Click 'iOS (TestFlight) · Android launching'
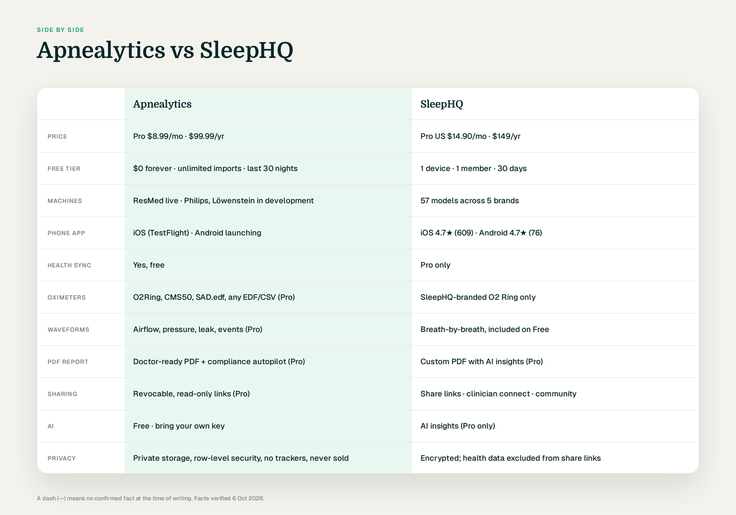Screen dimensions: 736x515 click(197, 233)
